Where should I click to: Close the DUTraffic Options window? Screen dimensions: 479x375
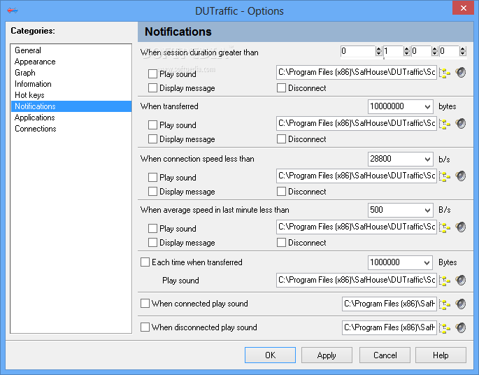(463, 8)
